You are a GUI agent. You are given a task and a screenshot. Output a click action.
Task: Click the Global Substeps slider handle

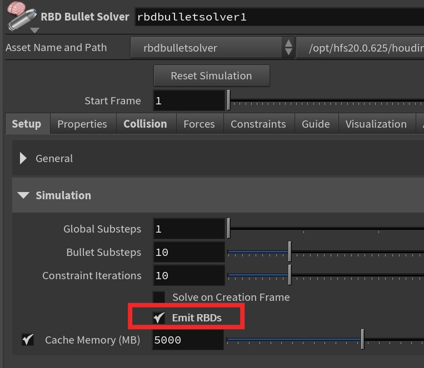[229, 229]
